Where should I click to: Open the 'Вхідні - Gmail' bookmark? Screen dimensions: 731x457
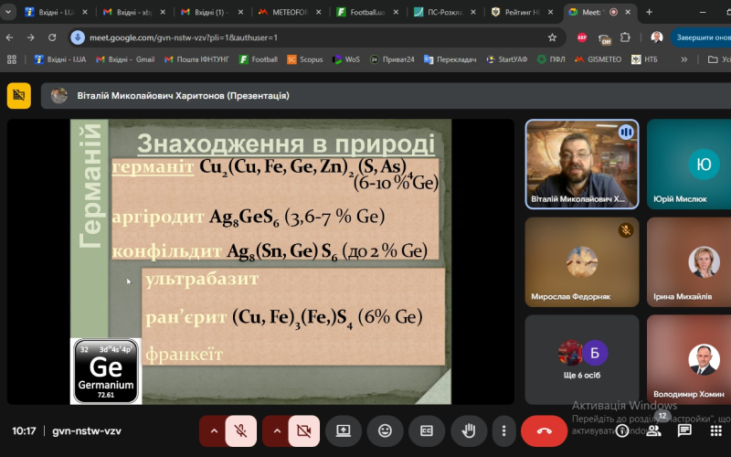125,59
